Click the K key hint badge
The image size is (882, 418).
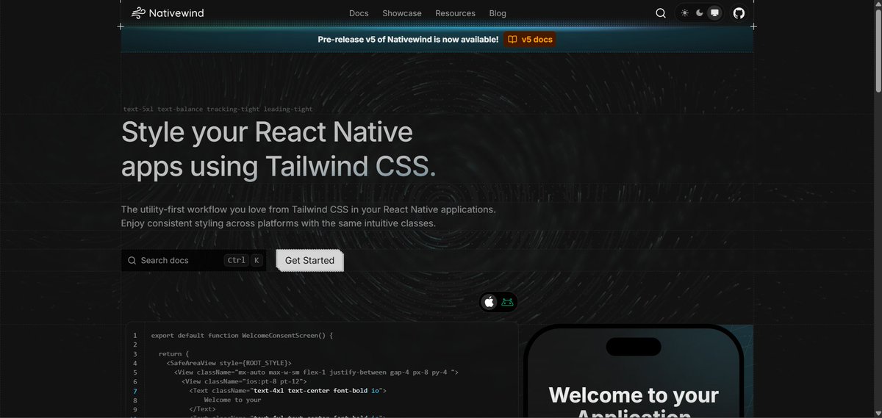tap(257, 260)
